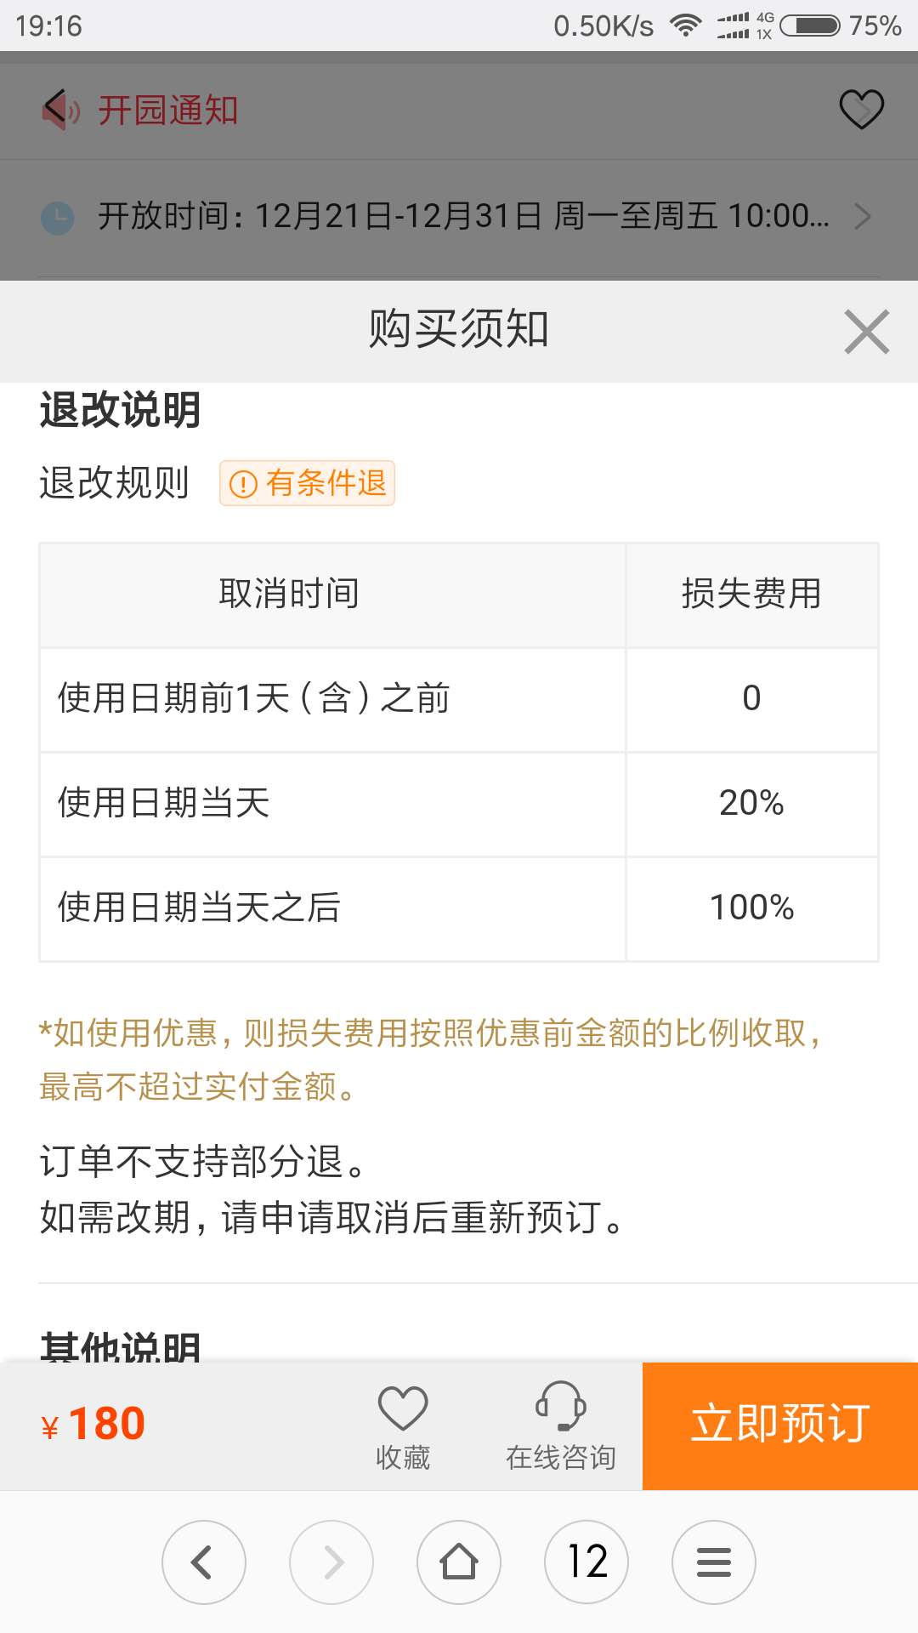918x1633 pixels.
Task: Open the 开园通知 notice
Action: [168, 111]
